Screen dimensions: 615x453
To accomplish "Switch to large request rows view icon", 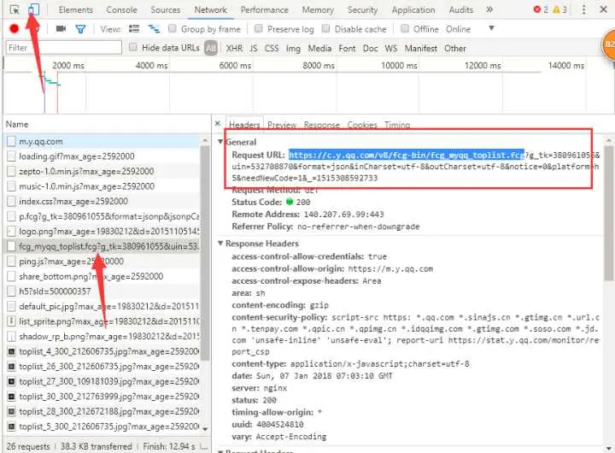I will point(134,29).
